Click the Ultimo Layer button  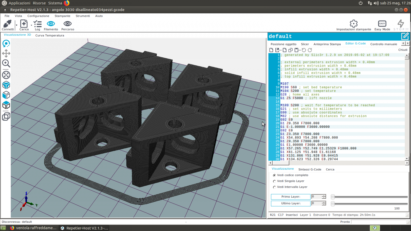290,203
